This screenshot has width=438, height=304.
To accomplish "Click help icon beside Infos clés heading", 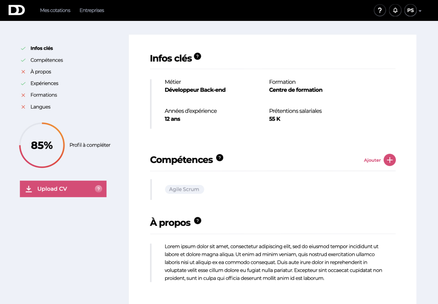I will click(x=197, y=56).
